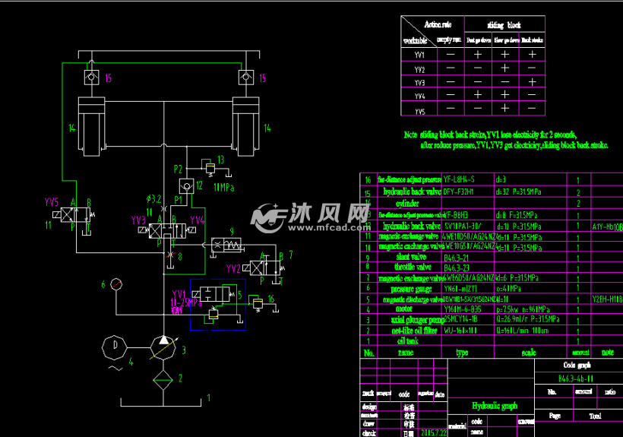
Task: Select the 'Action role' table header
Action: [x=438, y=24]
